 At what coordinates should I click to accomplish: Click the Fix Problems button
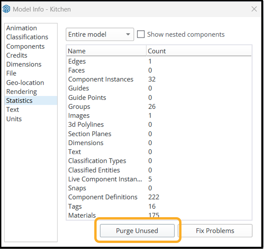click(215, 231)
